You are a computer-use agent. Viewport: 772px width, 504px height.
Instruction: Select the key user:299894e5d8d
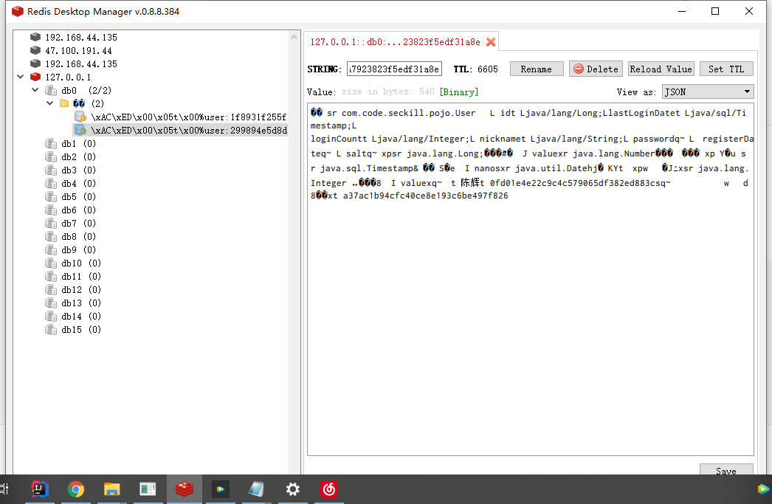pos(189,130)
